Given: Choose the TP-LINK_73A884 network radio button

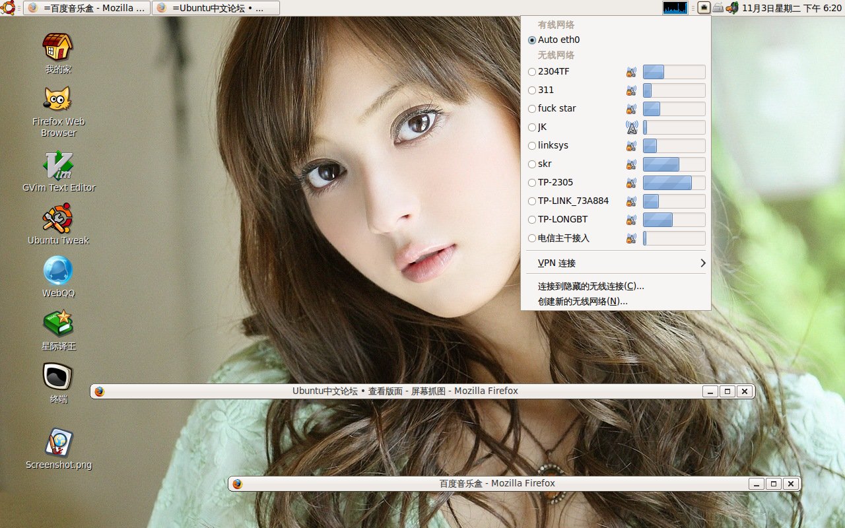Looking at the screenshot, I should pos(532,201).
